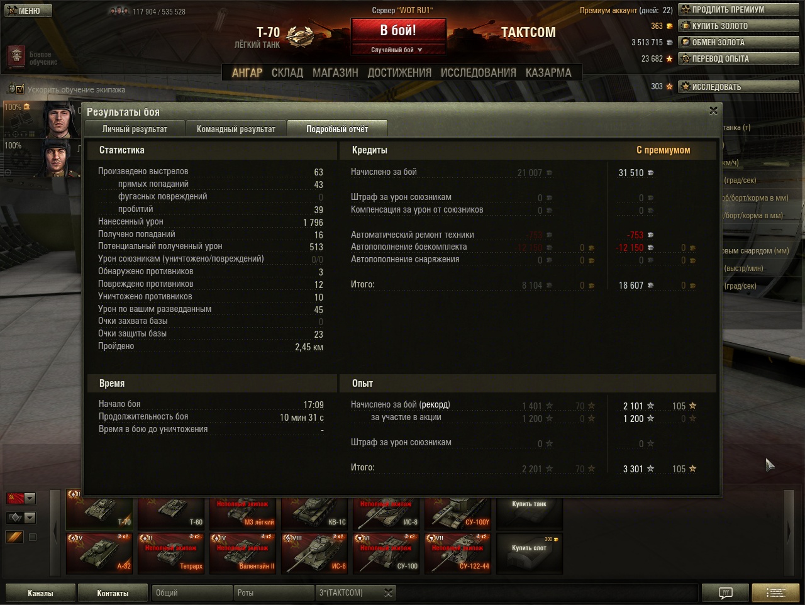
Task: Open the Боевое обучение training book icon
Action: [x=16, y=57]
